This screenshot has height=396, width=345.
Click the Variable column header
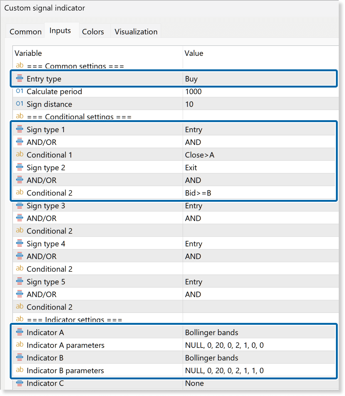coord(28,53)
